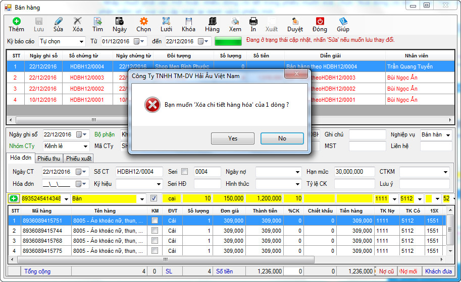
Task: Toggle the Seri checkbox
Action: 184,172
